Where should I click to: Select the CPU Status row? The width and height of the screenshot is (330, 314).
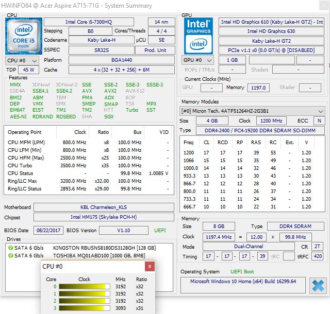click(88, 173)
